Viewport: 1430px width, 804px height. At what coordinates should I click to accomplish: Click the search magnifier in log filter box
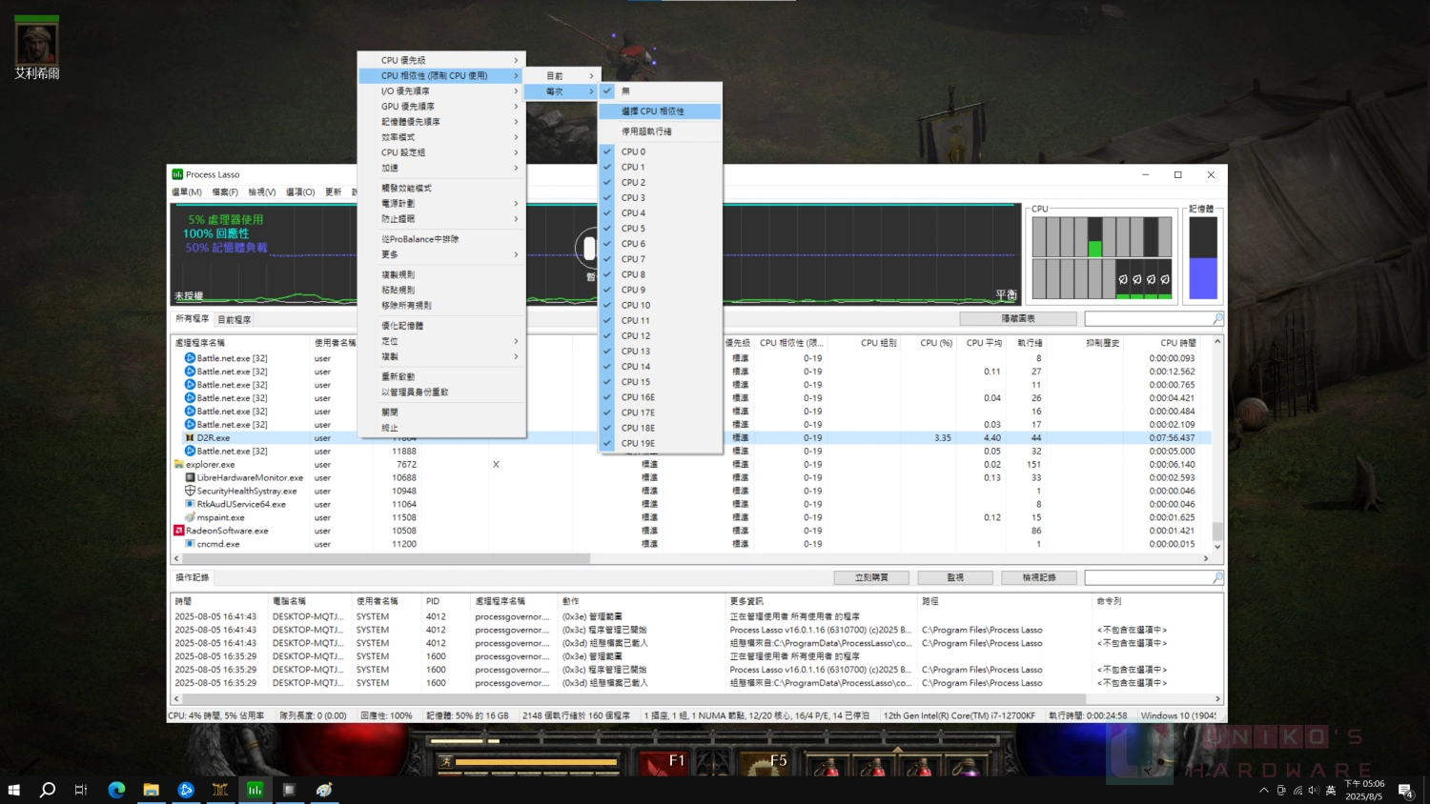pyautogui.click(x=1217, y=578)
